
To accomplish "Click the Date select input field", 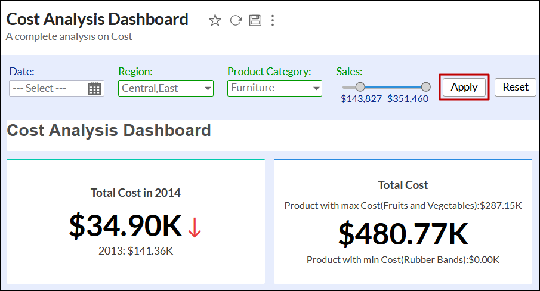I will (48, 88).
